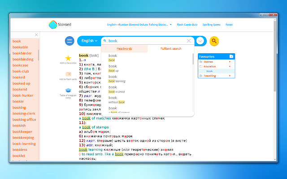Select 'booking-clerk' in the word list

pyautogui.click(x=24, y=114)
